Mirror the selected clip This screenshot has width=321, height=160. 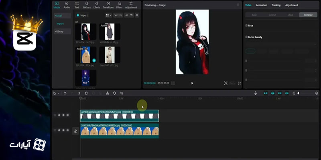tap(107, 93)
